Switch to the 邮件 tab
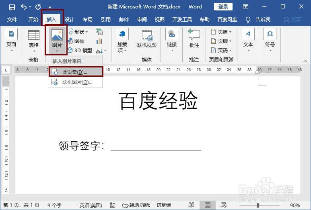The image size is (311, 210). [x=124, y=20]
